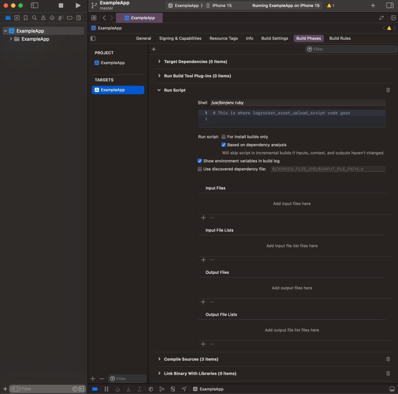Expand Link Binary With Libraries section

pos(159,373)
